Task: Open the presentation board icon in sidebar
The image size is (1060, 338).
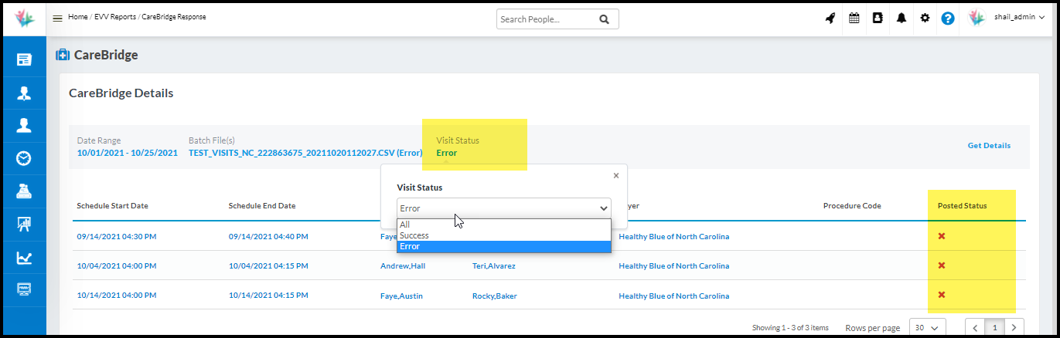Action: click(24, 225)
